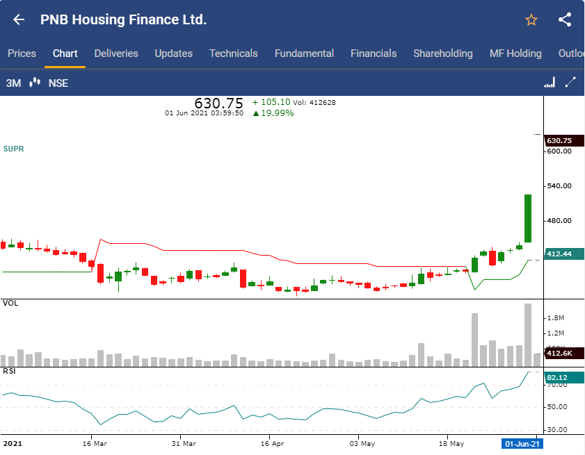This screenshot has height=455, width=585.
Task: Click the 412.6K volume axis tag
Action: tap(563, 354)
